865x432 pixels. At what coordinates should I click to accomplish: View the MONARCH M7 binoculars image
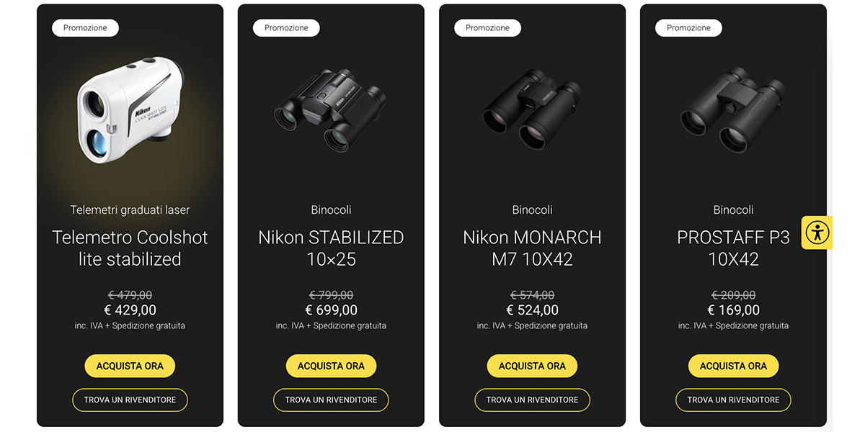click(x=532, y=108)
